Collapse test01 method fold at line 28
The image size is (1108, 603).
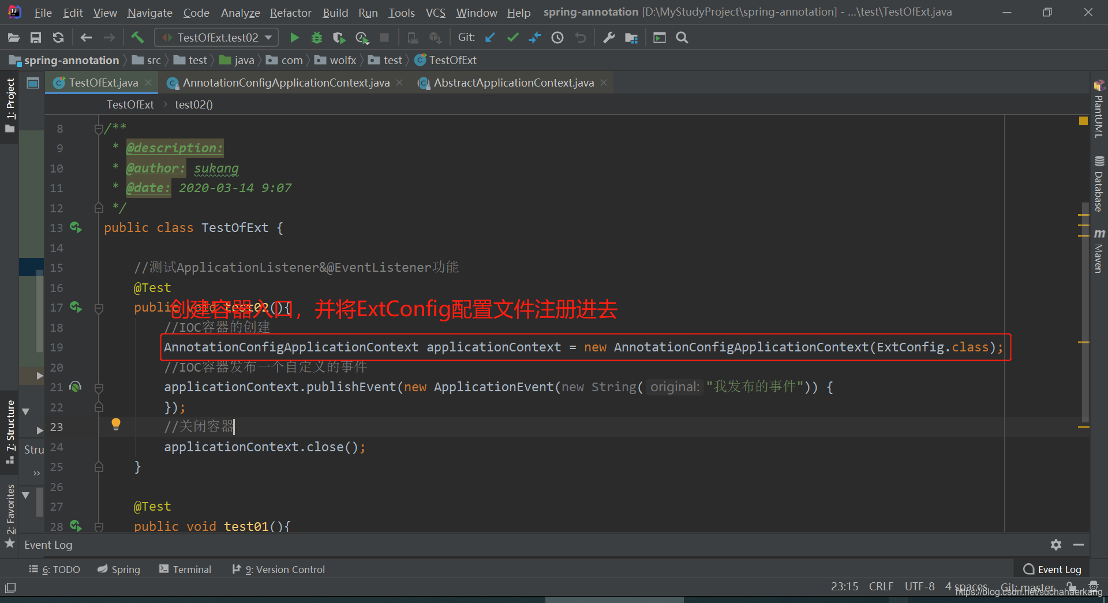pos(99,527)
